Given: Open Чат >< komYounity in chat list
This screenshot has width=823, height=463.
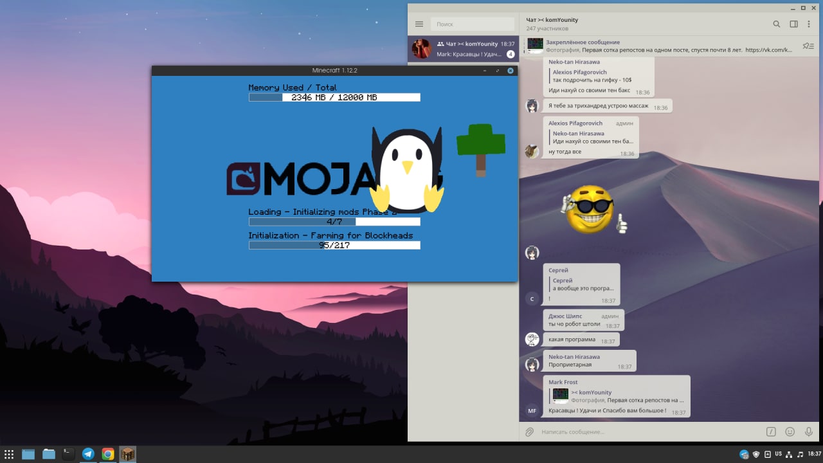Looking at the screenshot, I should pyautogui.click(x=463, y=49).
